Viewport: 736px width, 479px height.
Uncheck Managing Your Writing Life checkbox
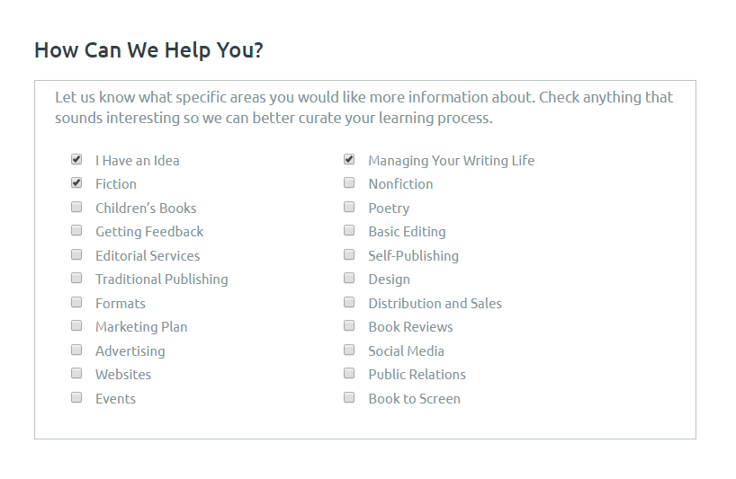tap(349, 160)
